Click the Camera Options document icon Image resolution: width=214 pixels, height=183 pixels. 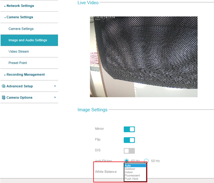[4, 97]
